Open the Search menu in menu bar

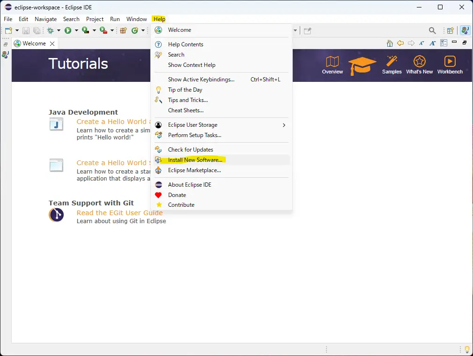(x=71, y=19)
